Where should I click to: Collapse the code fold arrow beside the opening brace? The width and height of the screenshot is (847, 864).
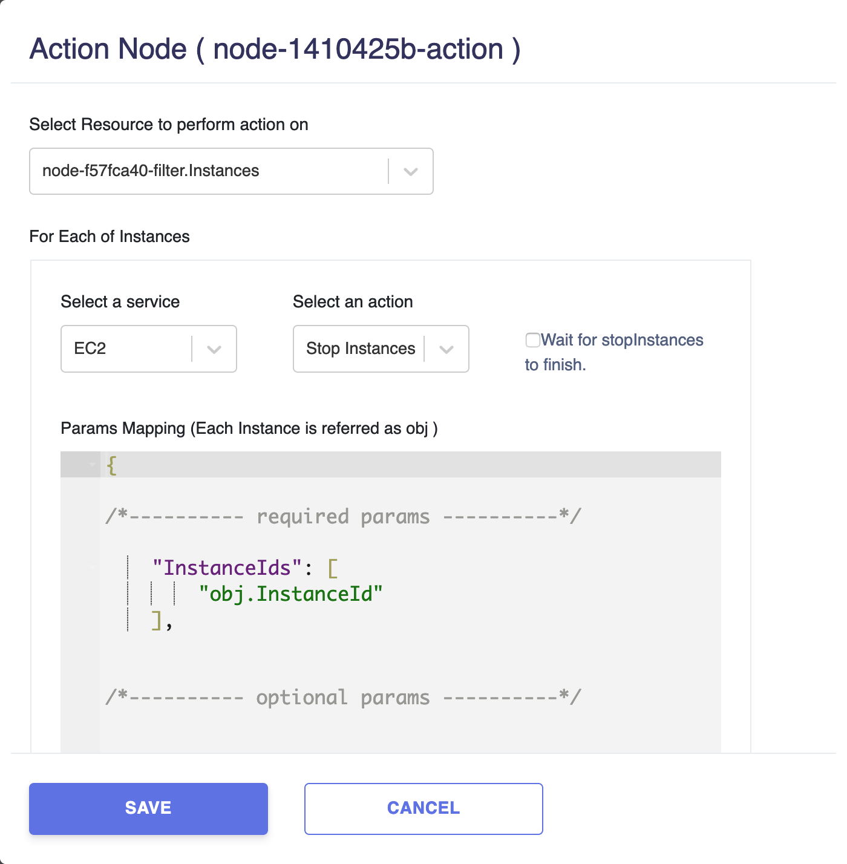tap(93, 465)
